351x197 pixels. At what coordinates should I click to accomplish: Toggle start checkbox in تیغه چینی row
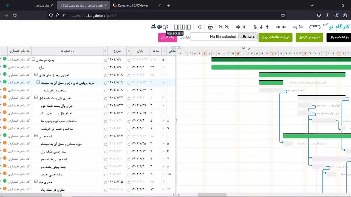pyautogui.click(x=106, y=137)
